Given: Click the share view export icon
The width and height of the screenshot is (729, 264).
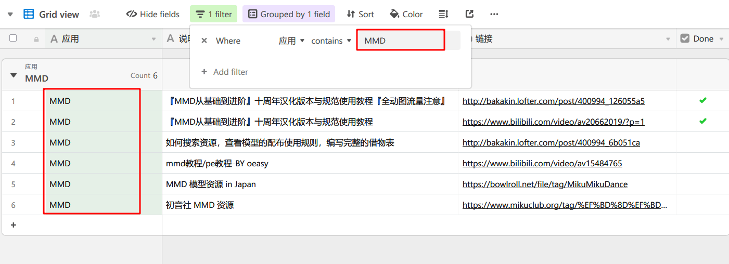Looking at the screenshot, I should [469, 14].
